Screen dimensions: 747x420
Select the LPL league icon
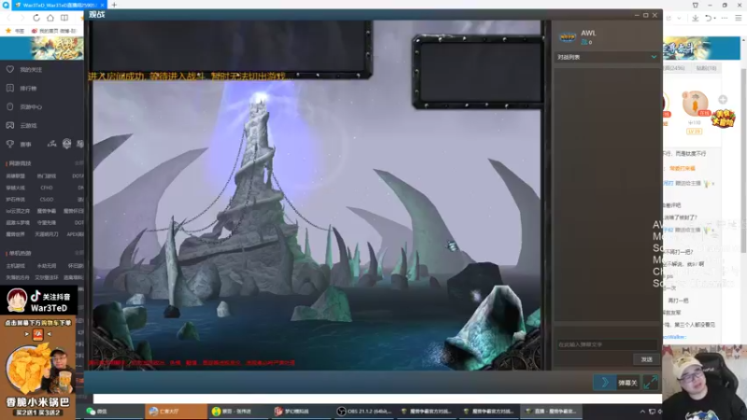52,144
